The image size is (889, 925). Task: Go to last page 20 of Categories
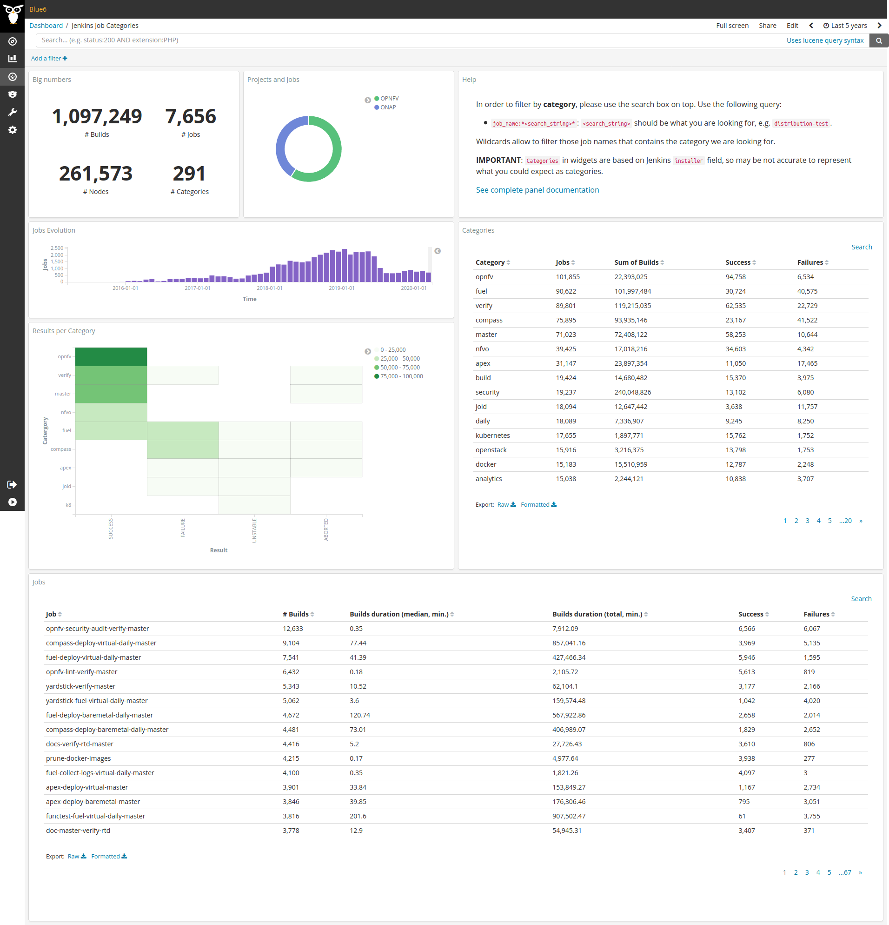[845, 521]
